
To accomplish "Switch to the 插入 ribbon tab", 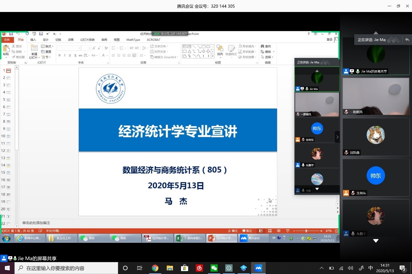I will click(x=33, y=40).
